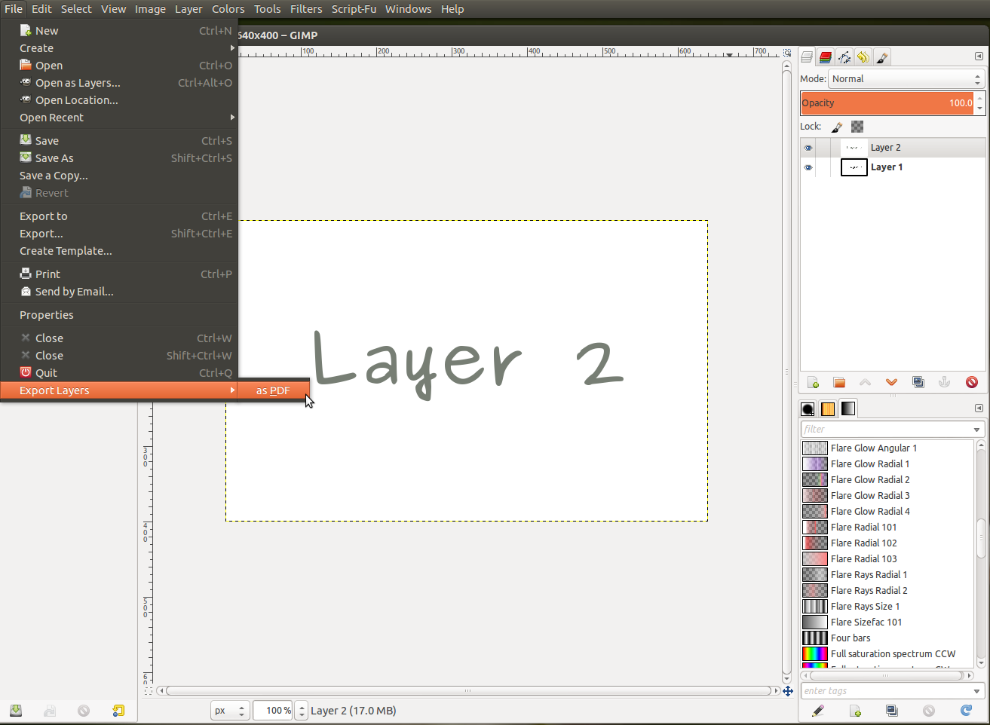Select Print from File menu
Screen dimensions: 990x725
pyautogui.click(x=118, y=274)
